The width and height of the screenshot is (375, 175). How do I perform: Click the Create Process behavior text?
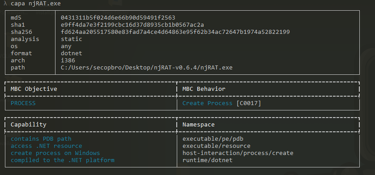207,103
